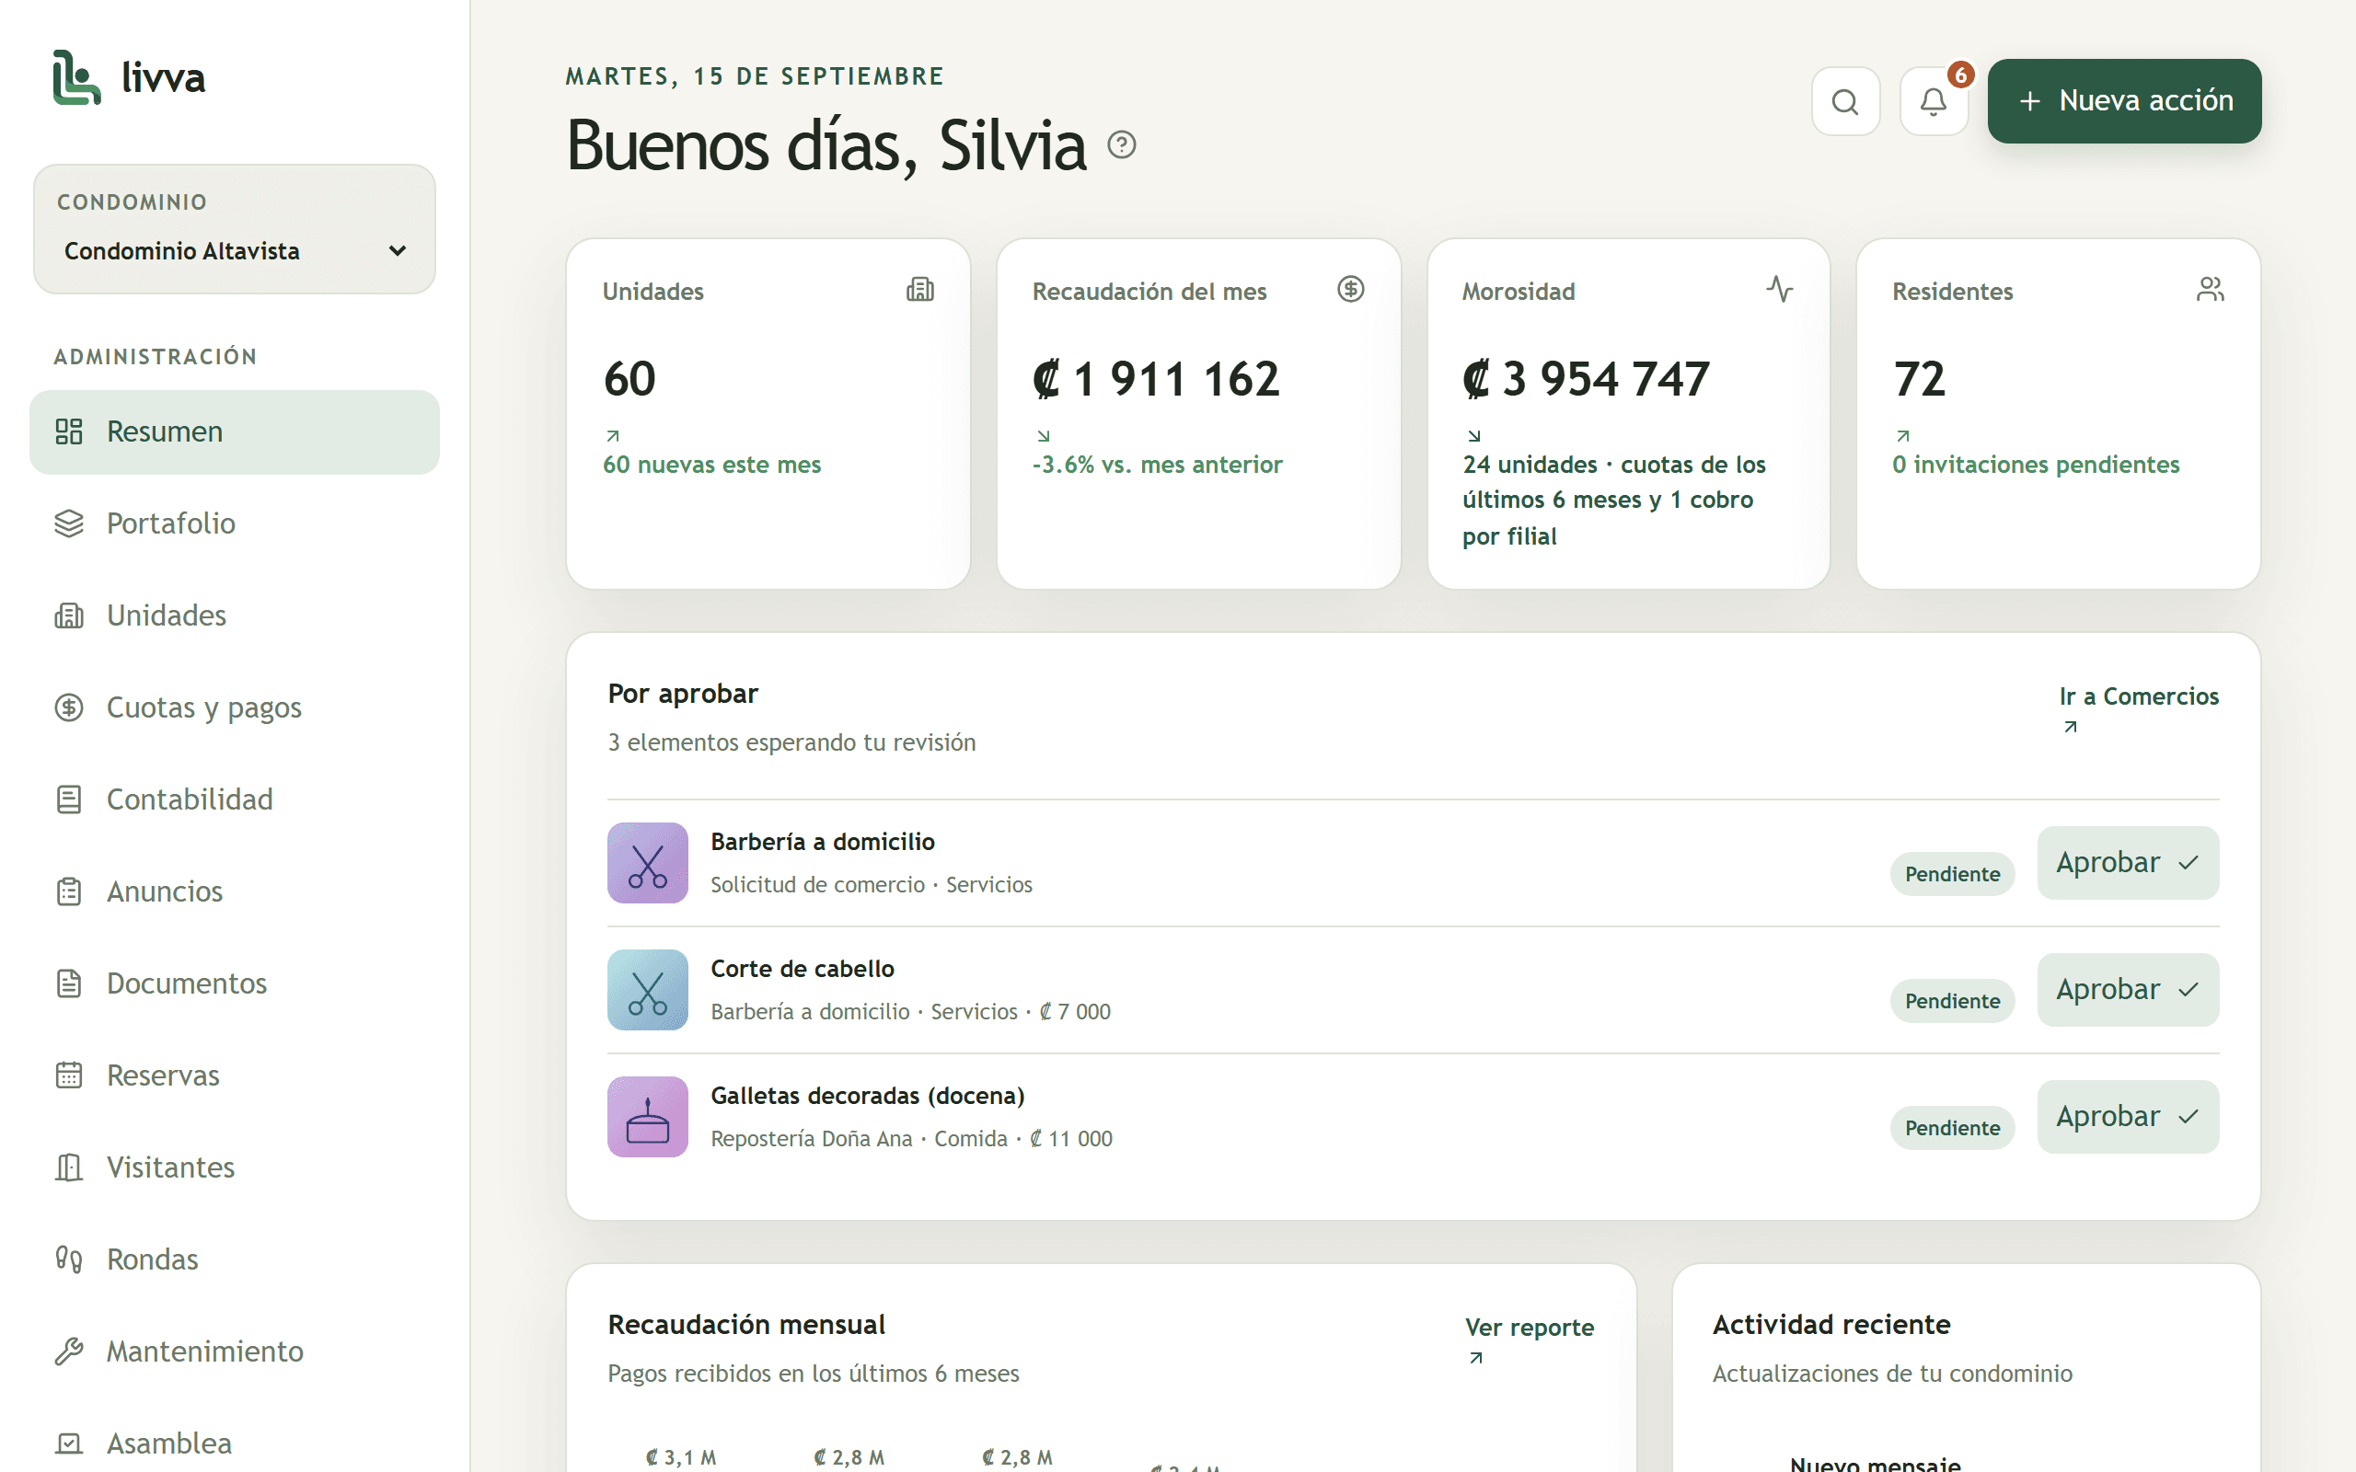The image size is (2356, 1472).
Task: Click '60 nuevas este mes' text
Action: (711, 465)
